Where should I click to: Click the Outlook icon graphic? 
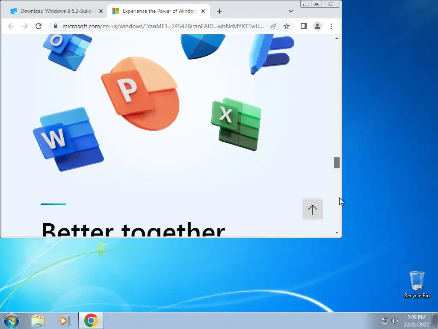point(67,52)
